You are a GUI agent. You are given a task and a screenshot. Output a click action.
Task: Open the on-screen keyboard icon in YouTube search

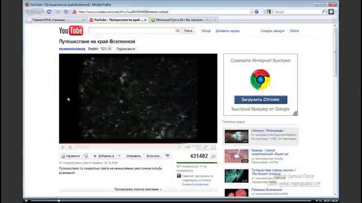[178, 30]
